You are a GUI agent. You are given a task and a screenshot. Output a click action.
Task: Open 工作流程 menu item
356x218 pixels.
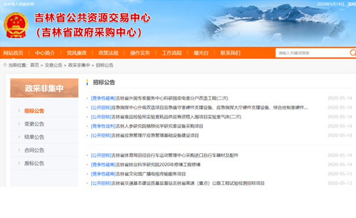click(172, 53)
